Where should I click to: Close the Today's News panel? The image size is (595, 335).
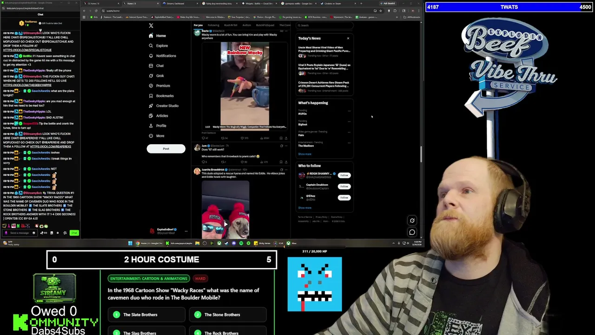348,39
